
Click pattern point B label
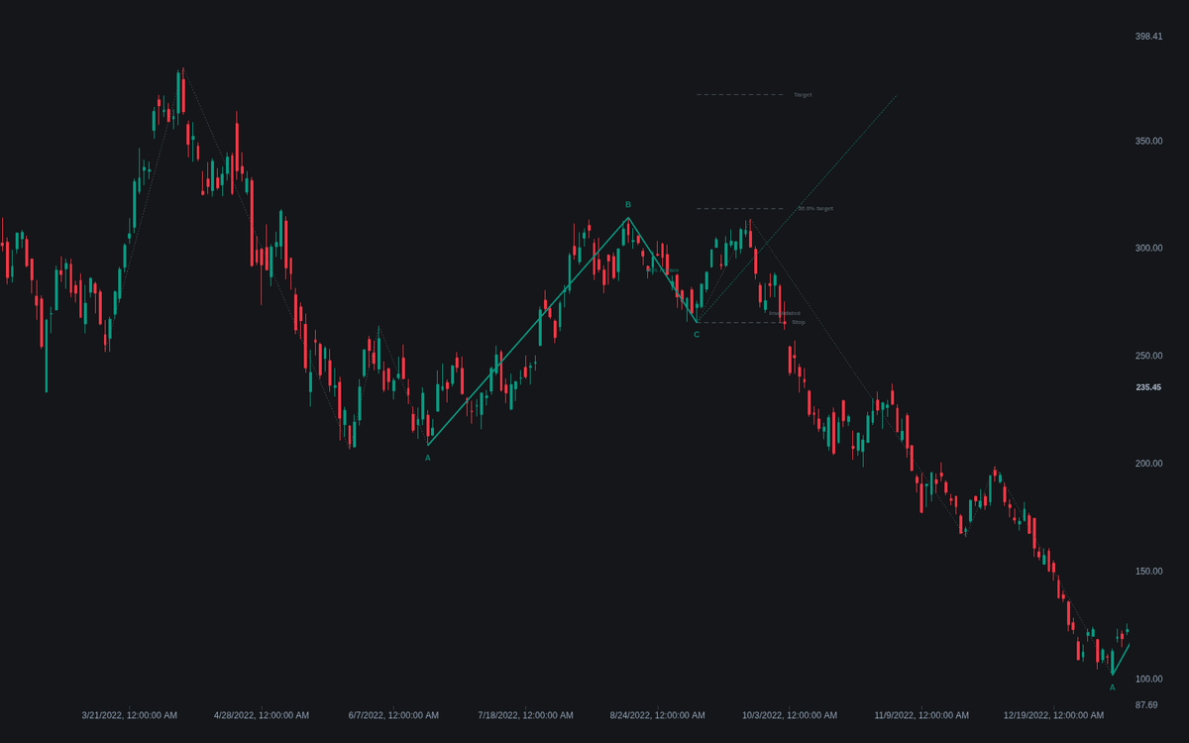(x=628, y=205)
